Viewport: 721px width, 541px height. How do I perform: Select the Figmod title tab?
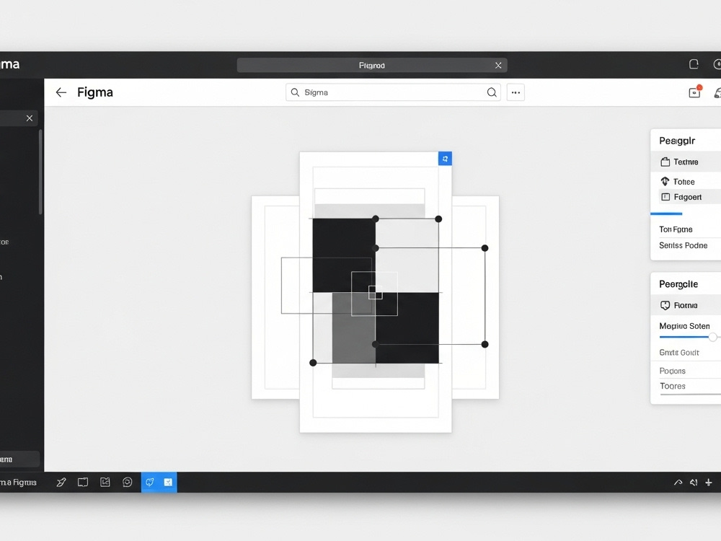click(x=372, y=66)
